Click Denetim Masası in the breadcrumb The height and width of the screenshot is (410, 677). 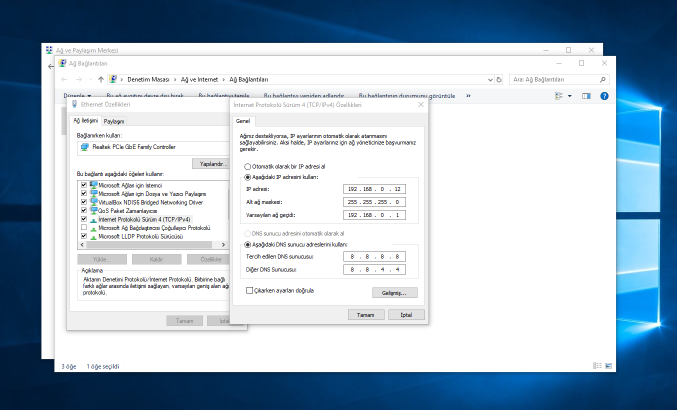click(148, 79)
